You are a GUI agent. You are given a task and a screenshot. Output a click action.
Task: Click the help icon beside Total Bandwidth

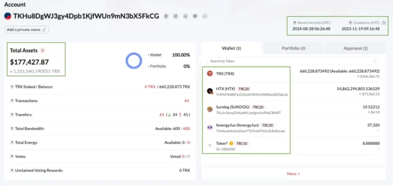point(12,129)
